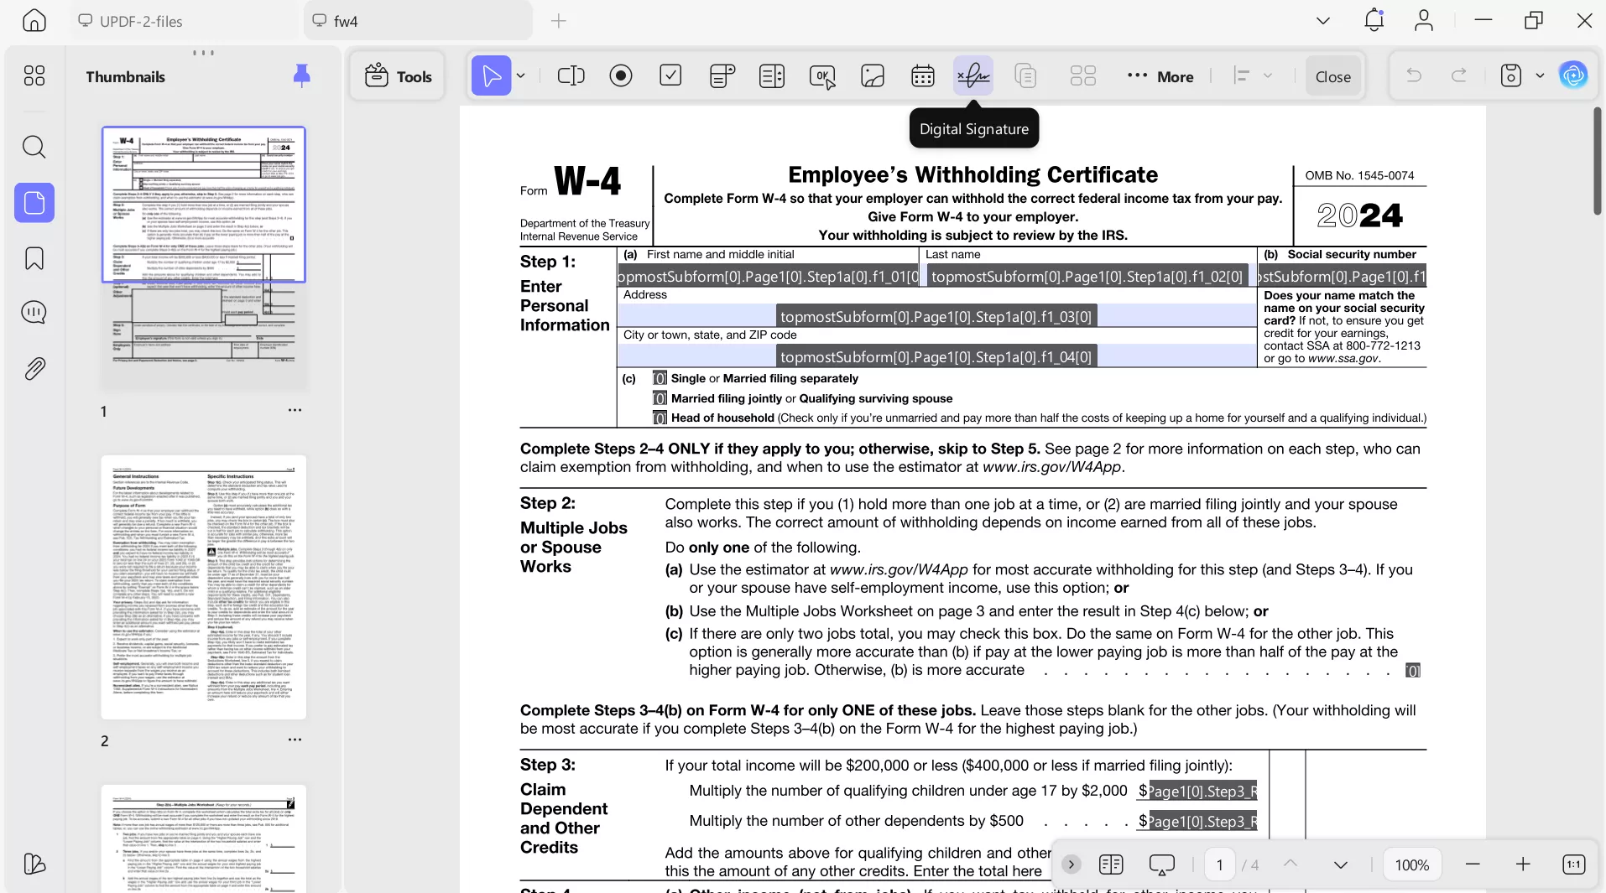Click the Tools button

click(x=399, y=76)
